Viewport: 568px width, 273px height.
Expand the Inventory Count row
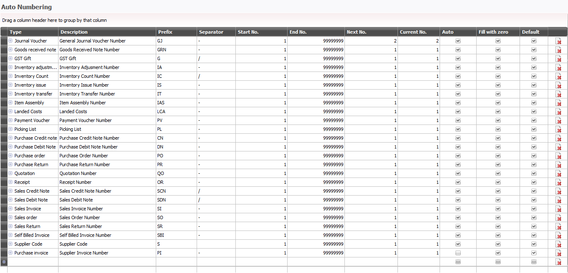(11, 76)
